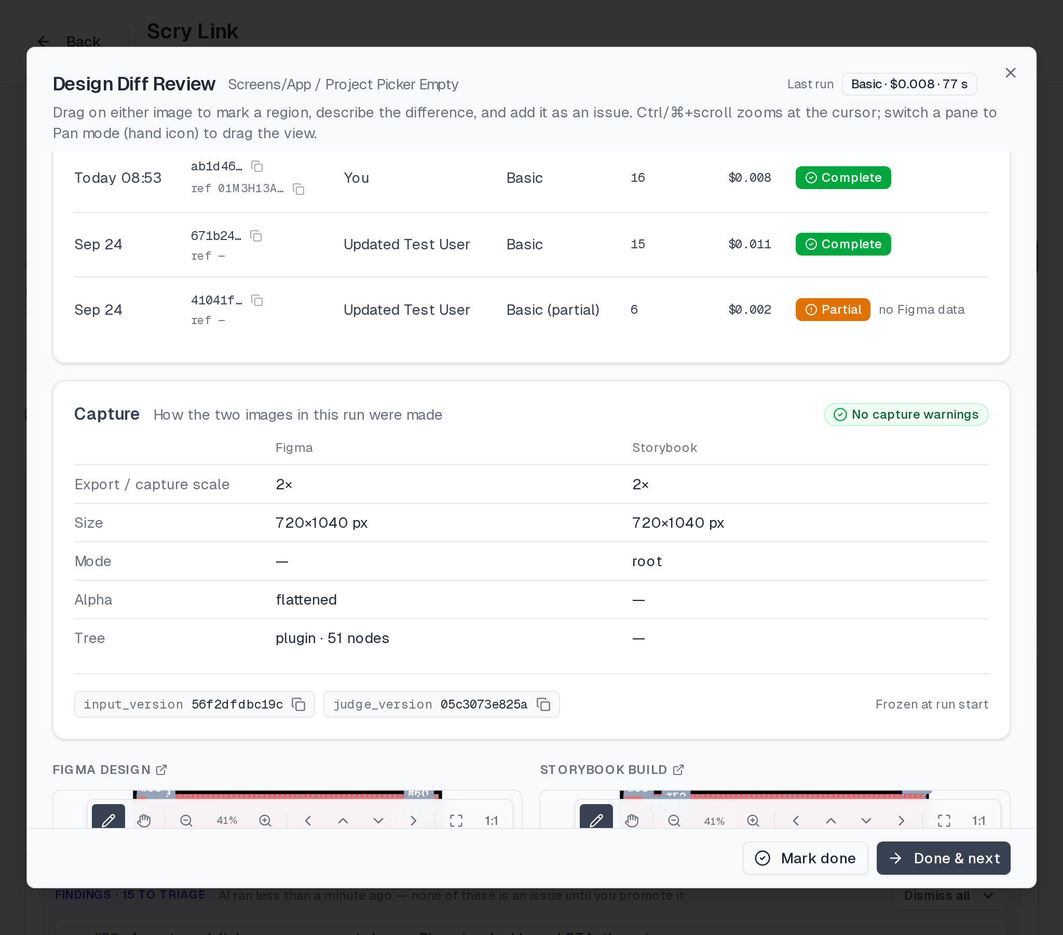The width and height of the screenshot is (1063, 935).
Task: Click the 41% zoom value in Figma pane
Action: pos(227,821)
